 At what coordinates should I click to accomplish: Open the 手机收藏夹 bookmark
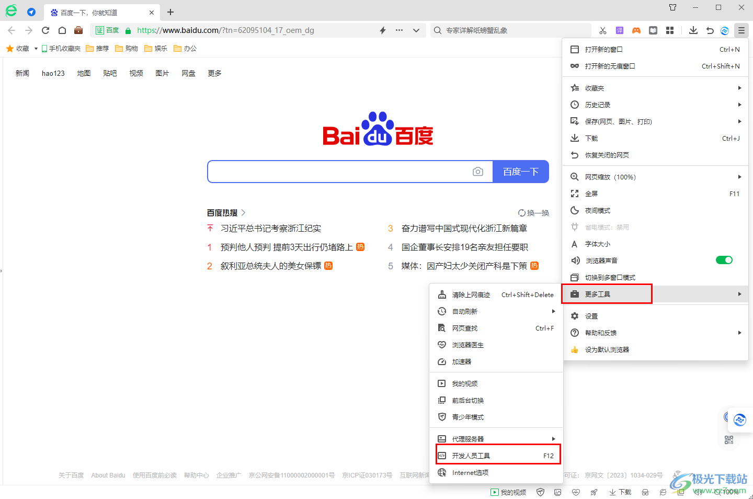pyautogui.click(x=61, y=49)
